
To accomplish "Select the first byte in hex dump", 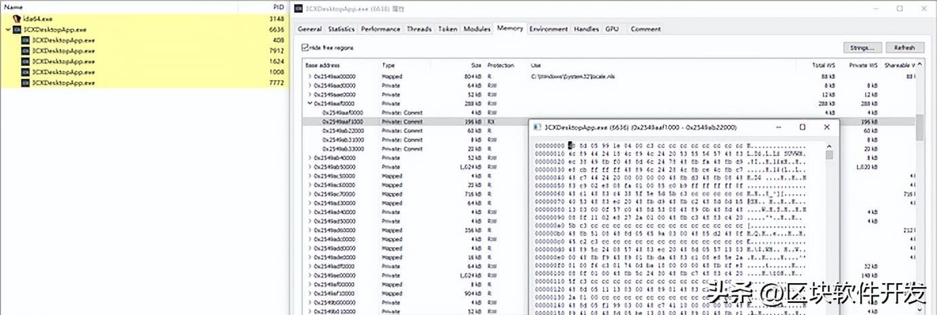I will click(x=572, y=145).
